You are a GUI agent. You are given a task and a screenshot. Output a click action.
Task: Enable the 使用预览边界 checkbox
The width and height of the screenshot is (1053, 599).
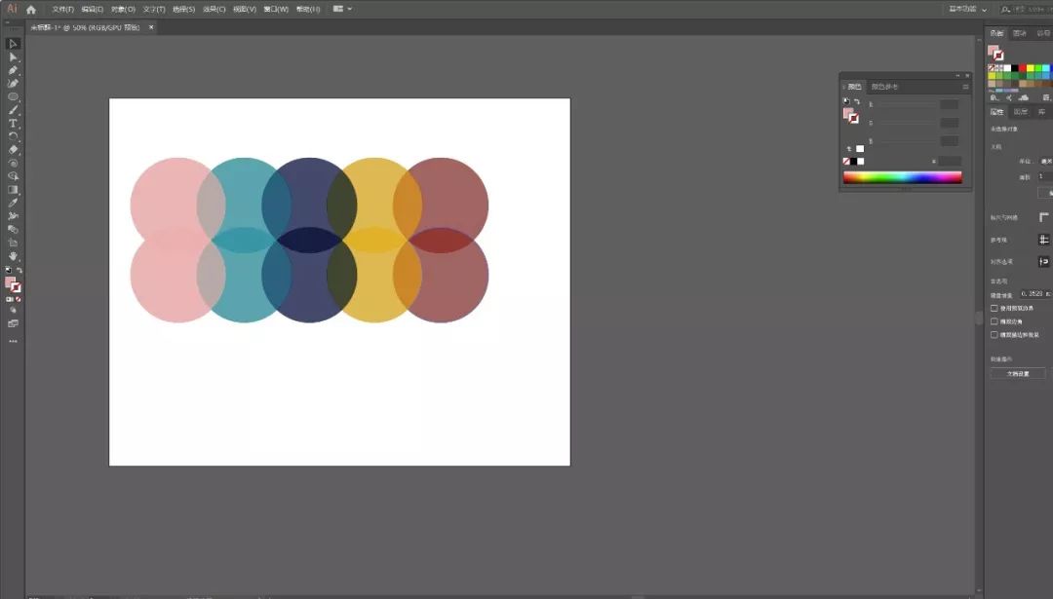coord(994,308)
